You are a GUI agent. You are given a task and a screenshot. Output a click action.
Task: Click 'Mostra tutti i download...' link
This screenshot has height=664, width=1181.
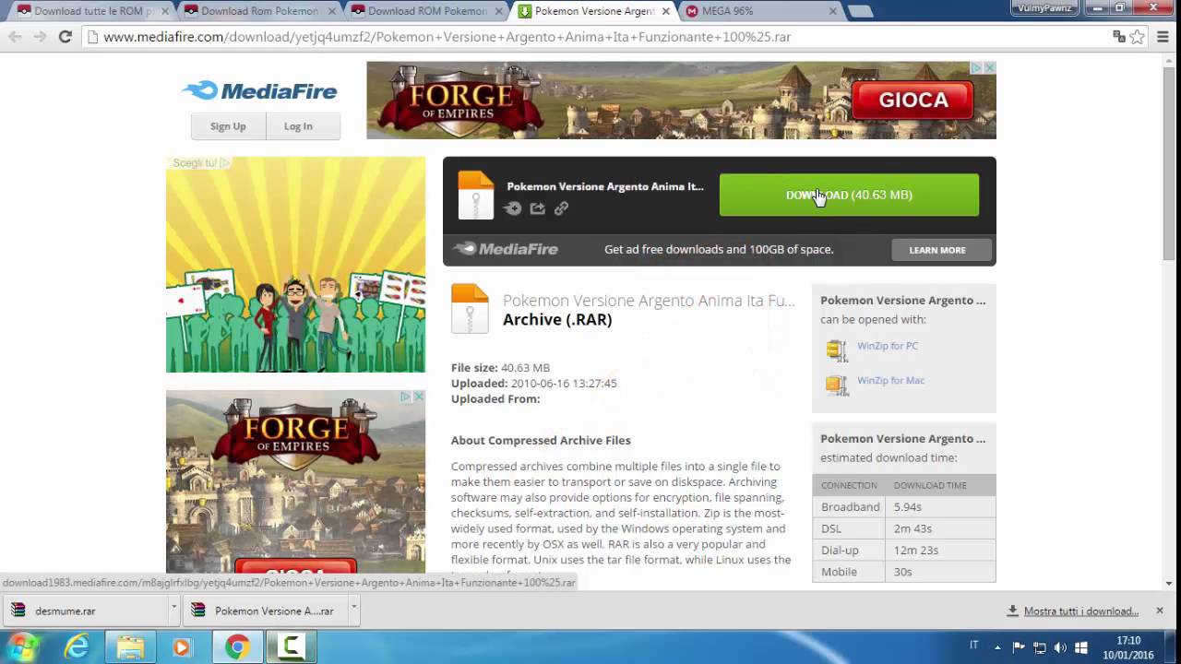[1081, 611]
